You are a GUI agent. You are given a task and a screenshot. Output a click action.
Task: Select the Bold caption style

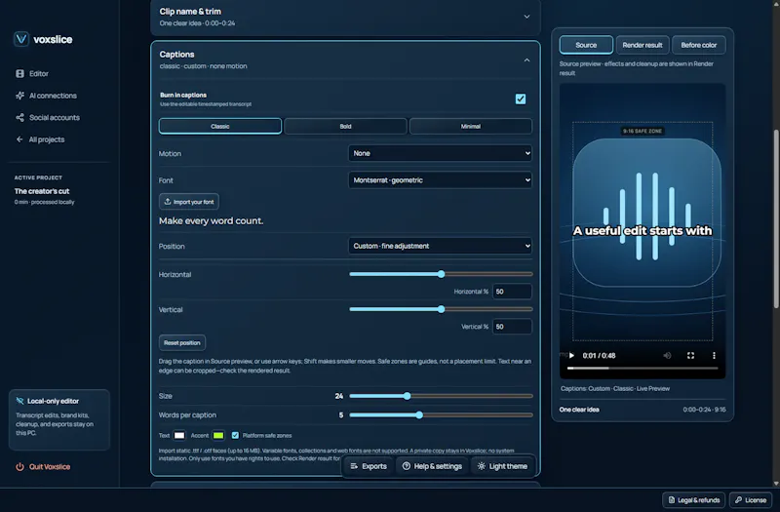(x=345, y=127)
